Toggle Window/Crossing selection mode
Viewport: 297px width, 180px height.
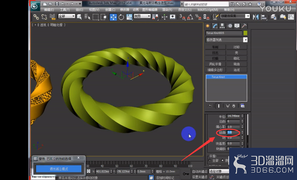coord(104,17)
